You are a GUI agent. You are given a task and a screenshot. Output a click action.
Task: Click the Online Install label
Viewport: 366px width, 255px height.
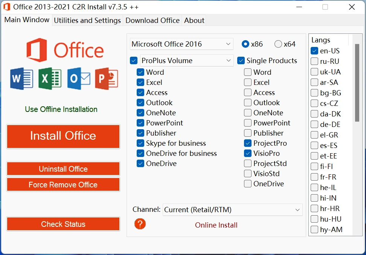[x=216, y=225]
